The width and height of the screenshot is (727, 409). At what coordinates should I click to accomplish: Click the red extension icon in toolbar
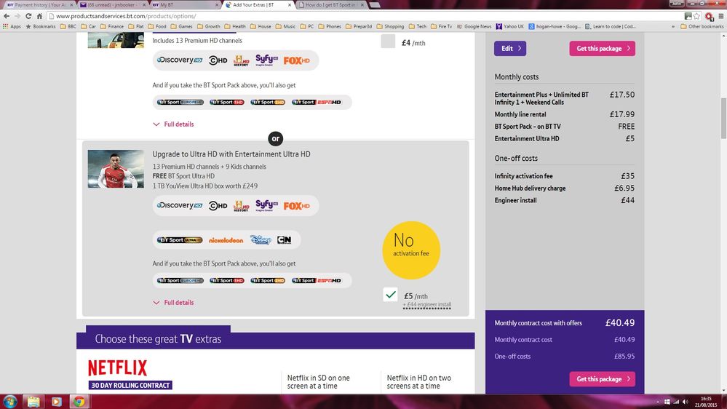click(x=709, y=16)
